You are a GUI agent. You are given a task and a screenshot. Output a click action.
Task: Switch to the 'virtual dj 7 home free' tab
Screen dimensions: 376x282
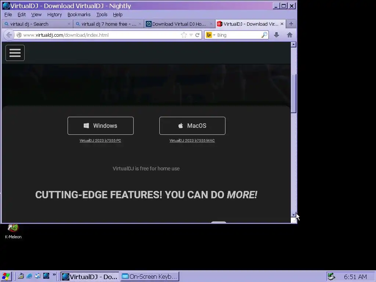click(108, 24)
